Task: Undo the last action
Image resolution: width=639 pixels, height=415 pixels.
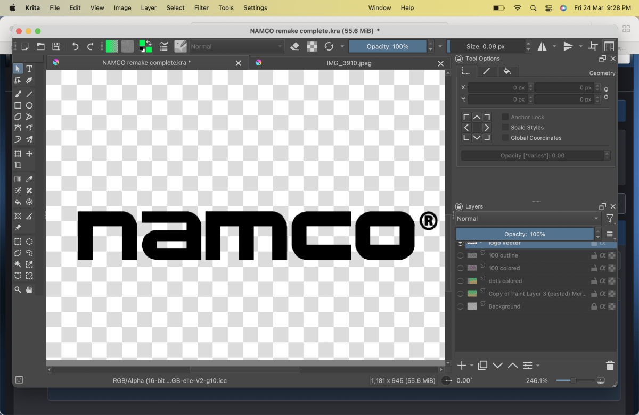Action: pos(75,46)
